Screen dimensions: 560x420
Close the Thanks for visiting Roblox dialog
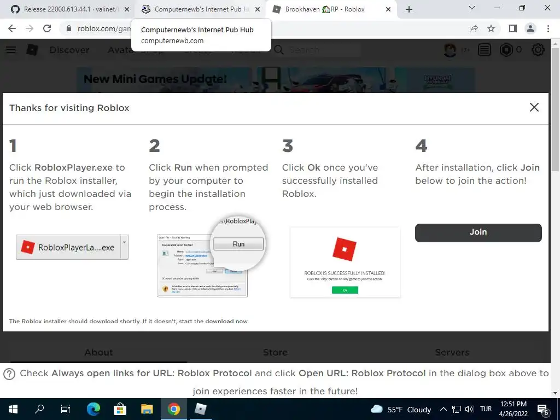pos(534,107)
